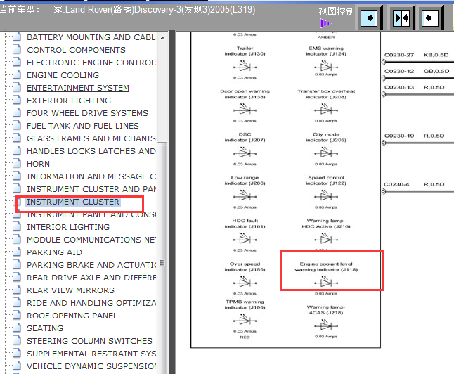Screen dimensions: 454x374
Task: Open FOUR WHEEL DRIVE SYSTEMS
Action: coord(87,113)
